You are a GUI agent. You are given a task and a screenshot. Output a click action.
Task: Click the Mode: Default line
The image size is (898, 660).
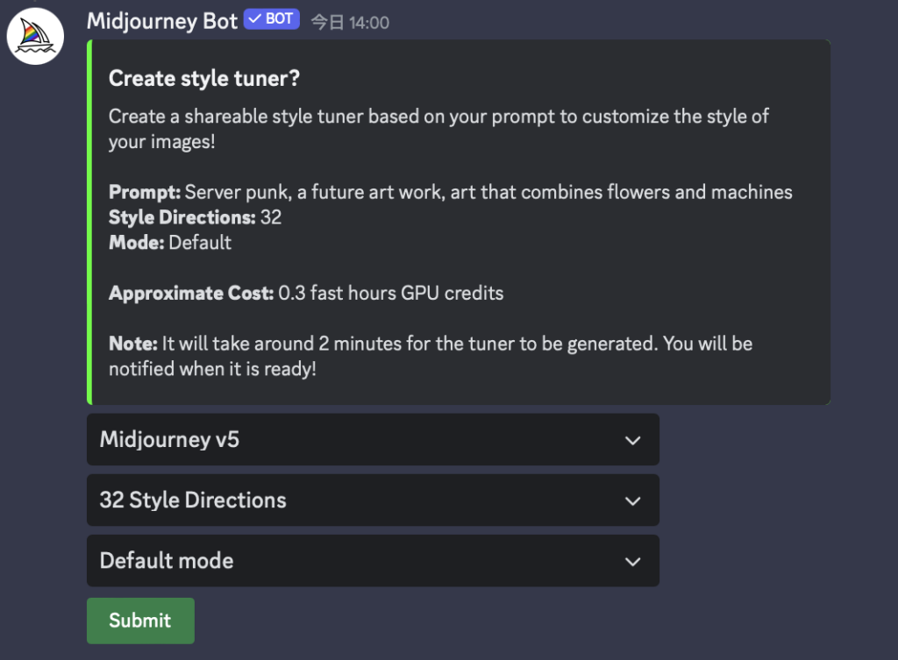click(170, 243)
